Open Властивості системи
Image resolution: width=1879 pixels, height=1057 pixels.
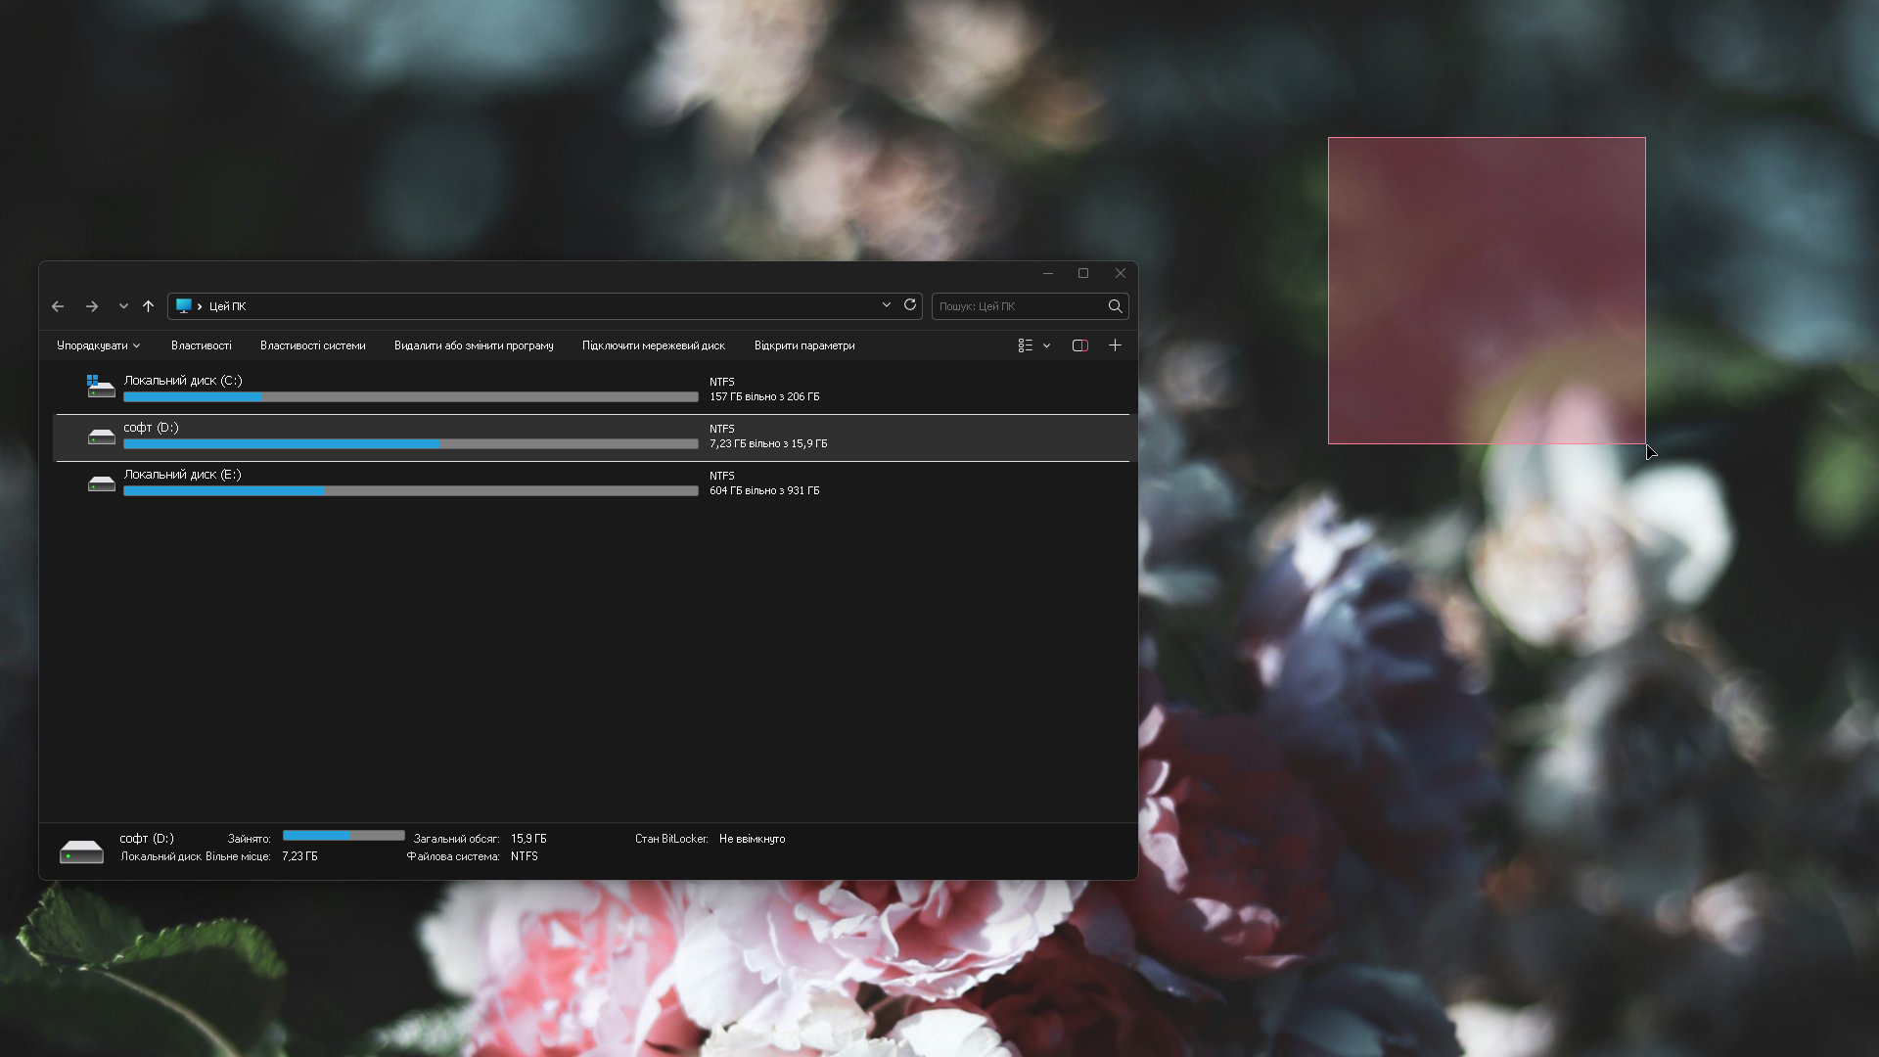pos(312,345)
